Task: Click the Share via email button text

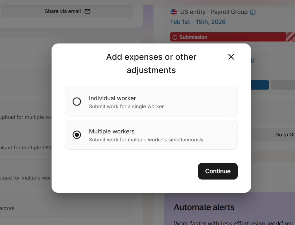Action: pos(63,11)
